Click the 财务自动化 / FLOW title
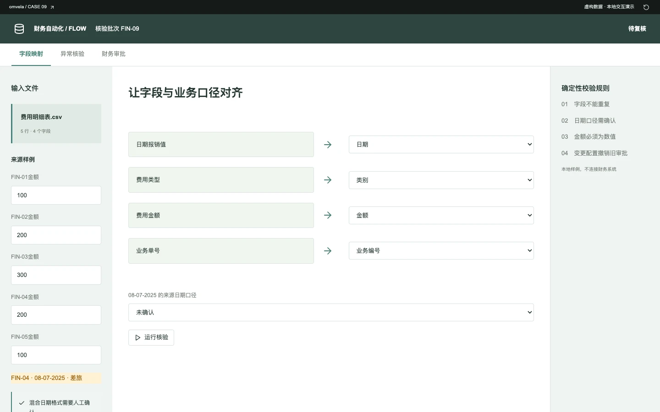This screenshot has height=412, width=660. pyautogui.click(x=60, y=29)
